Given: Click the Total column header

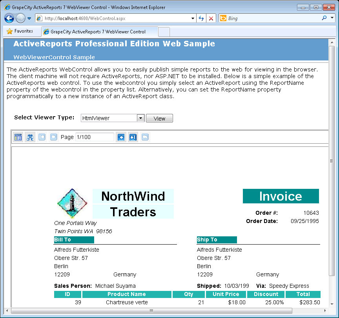Looking at the screenshot, I should point(303,294).
